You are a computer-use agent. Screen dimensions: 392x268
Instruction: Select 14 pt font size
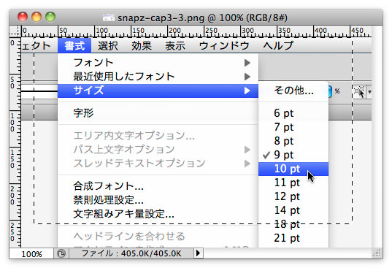point(293,210)
